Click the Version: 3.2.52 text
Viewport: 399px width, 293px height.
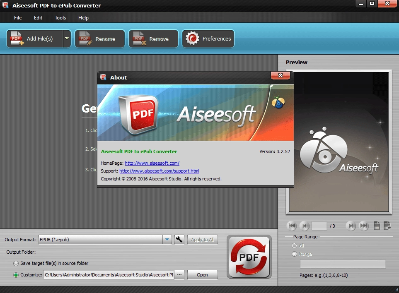pos(275,151)
